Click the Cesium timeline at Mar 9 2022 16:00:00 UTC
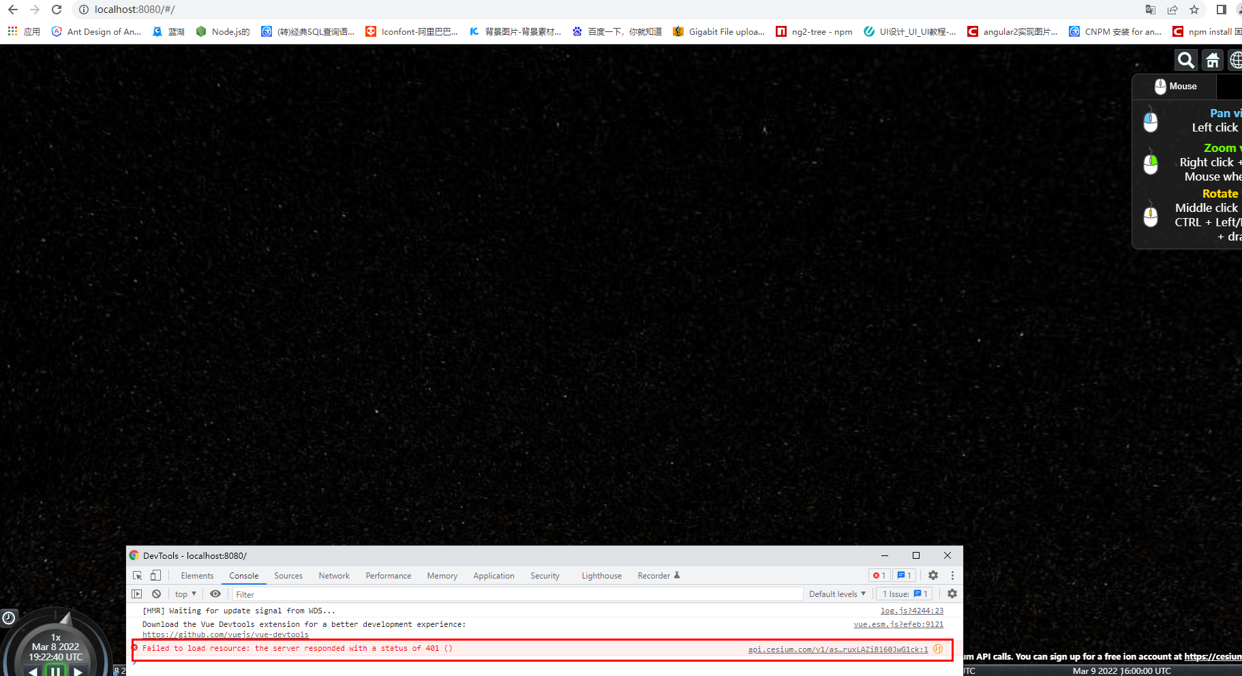The width and height of the screenshot is (1242, 676). tap(1121, 671)
